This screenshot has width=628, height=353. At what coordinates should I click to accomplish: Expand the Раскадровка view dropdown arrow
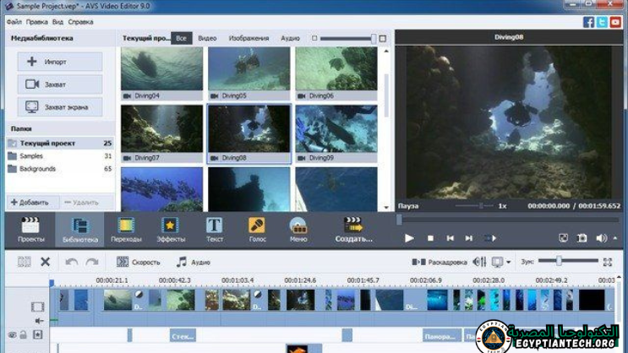[508, 262]
